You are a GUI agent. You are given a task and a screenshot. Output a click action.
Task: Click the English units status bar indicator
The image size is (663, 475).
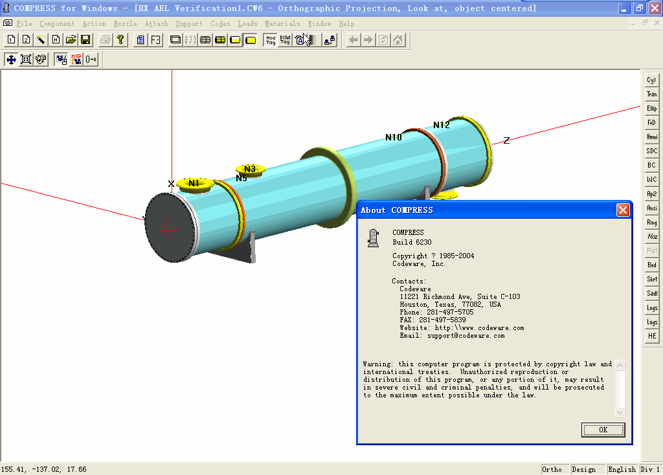622,469
